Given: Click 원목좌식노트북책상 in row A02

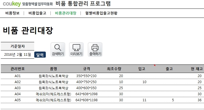Looking at the screenshot, I should [x=53, y=82].
